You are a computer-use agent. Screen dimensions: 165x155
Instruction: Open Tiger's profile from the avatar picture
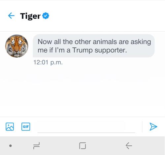coord(17,46)
